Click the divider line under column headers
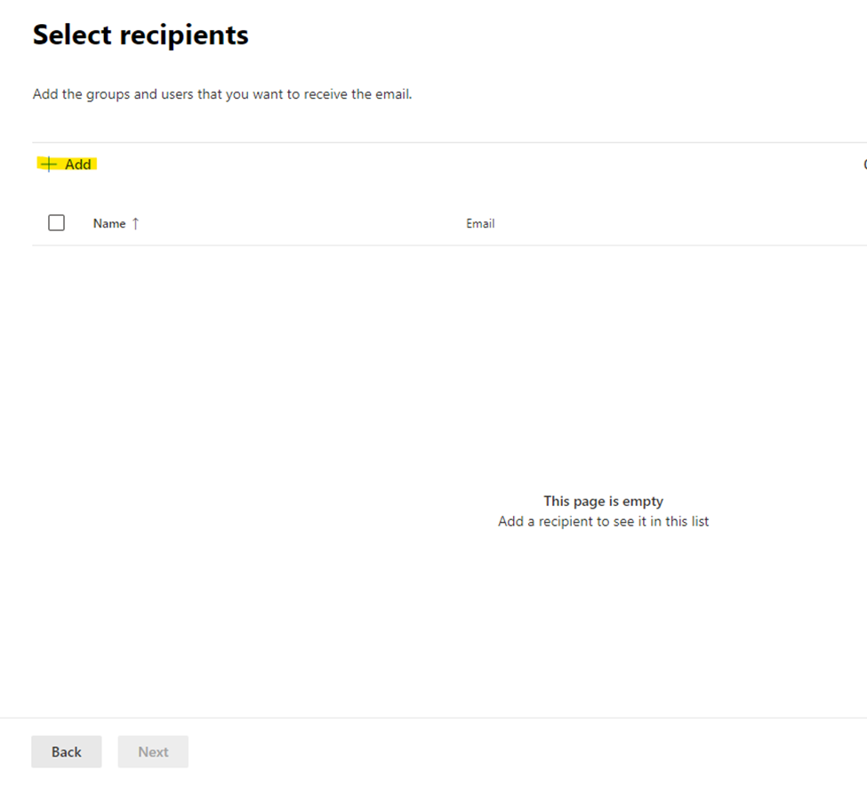The image size is (867, 786). click(445, 245)
